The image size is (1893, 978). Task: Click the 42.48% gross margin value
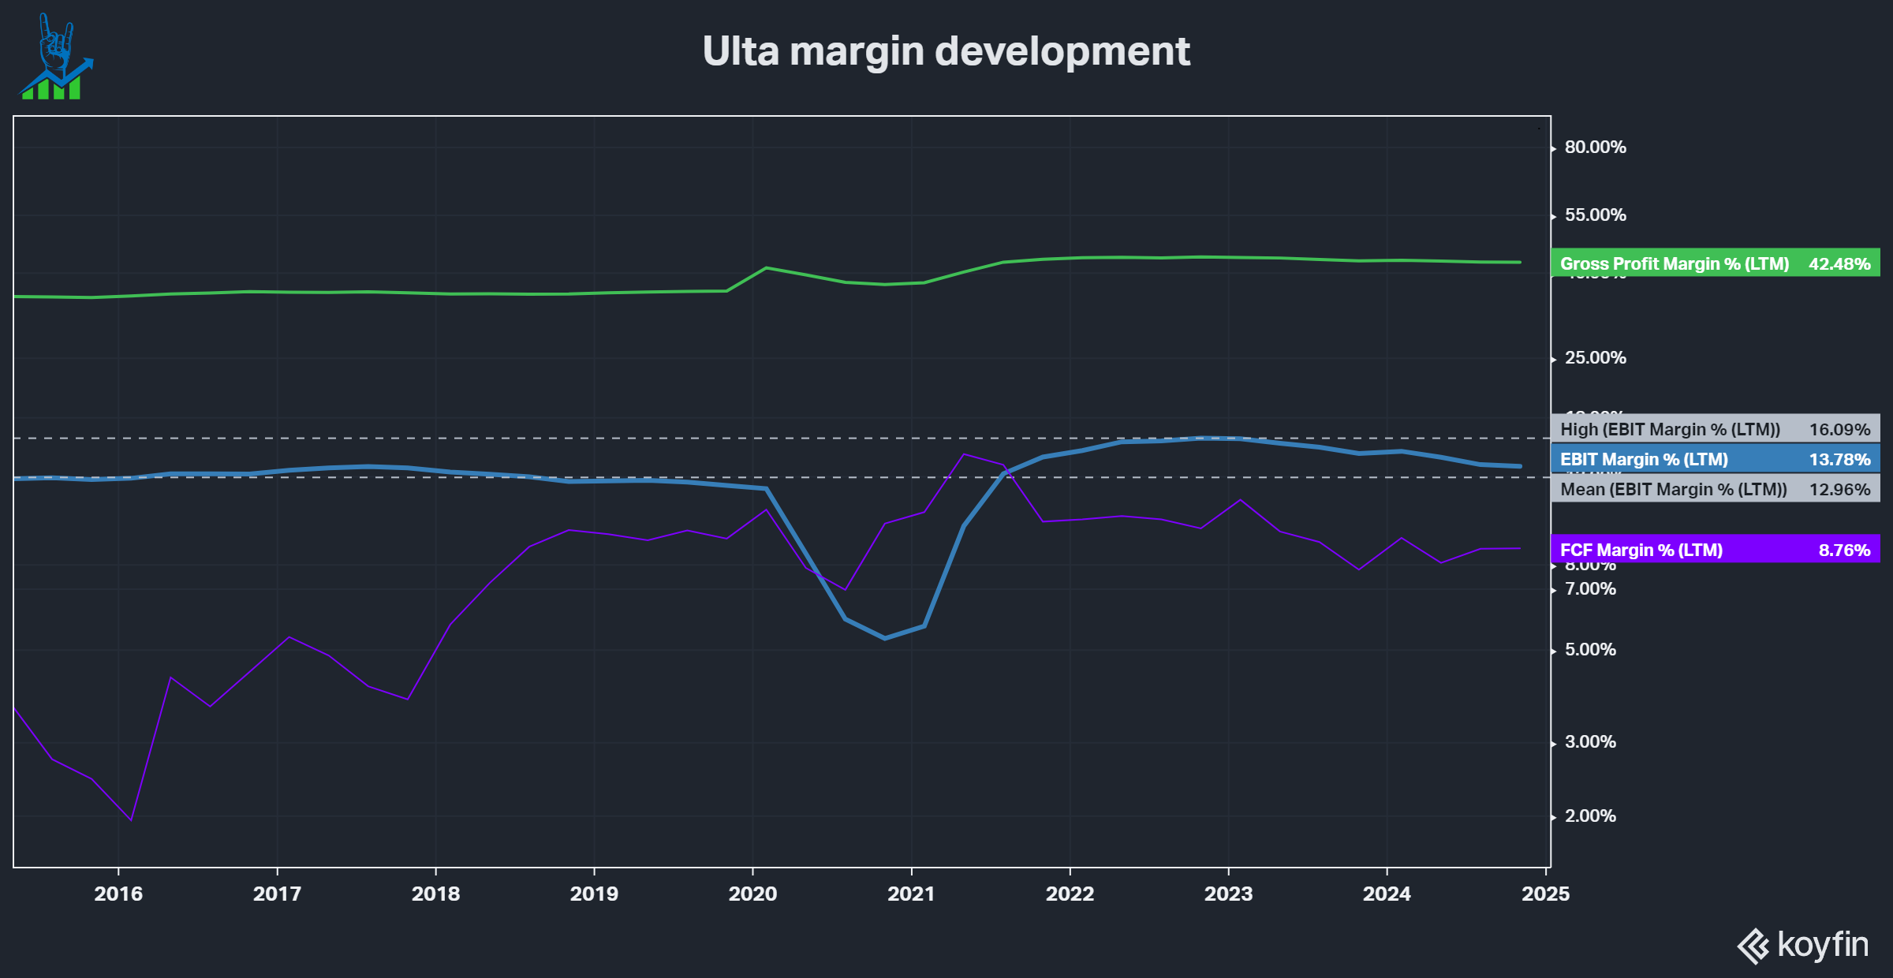(1839, 263)
